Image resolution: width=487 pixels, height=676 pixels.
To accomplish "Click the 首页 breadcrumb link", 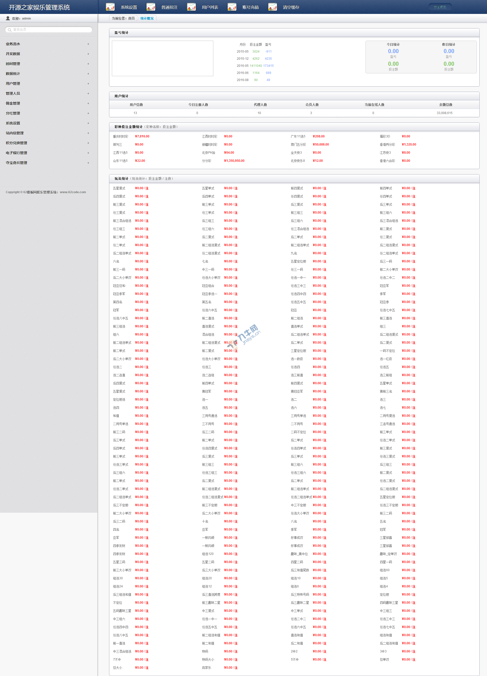I will click(x=131, y=19).
